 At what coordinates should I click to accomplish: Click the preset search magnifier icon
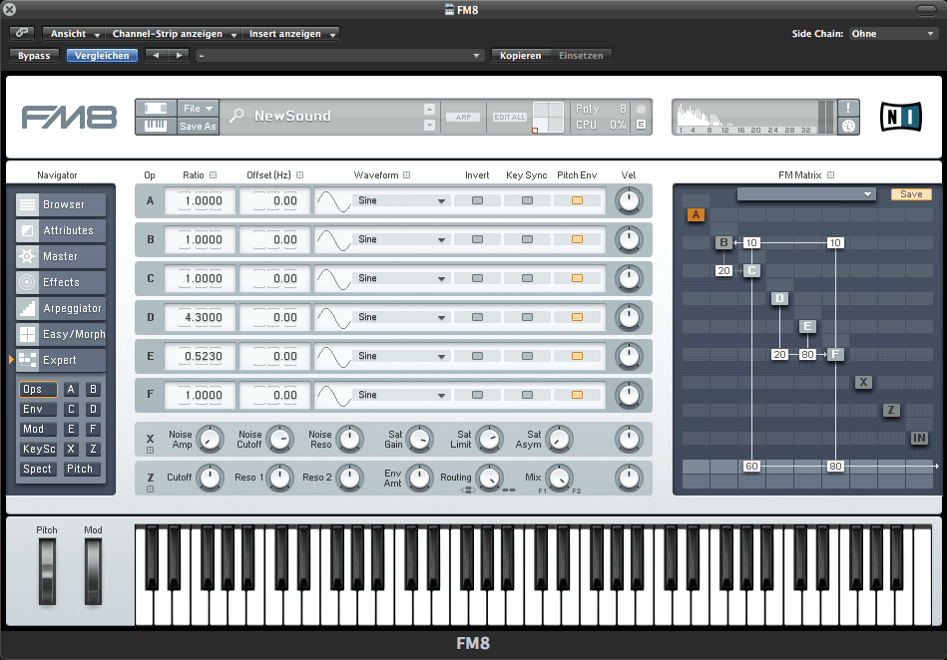237,116
